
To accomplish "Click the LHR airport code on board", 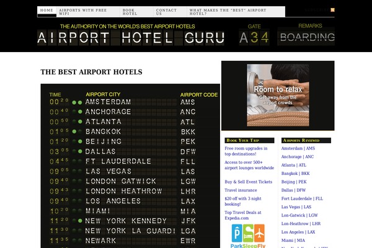I will tap(188, 191).
